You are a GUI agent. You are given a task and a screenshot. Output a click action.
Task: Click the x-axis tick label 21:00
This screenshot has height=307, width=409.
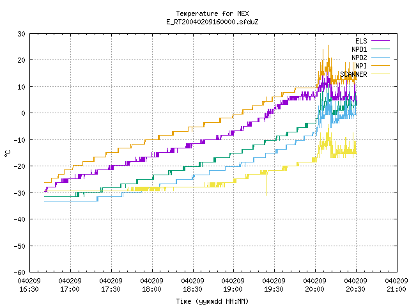coord(396,289)
